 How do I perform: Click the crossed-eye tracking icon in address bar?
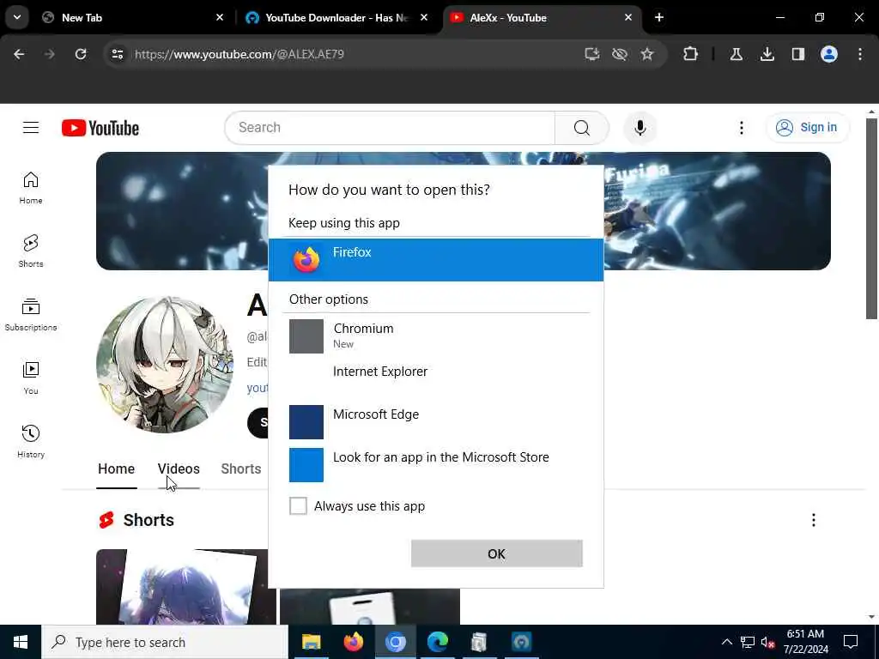click(620, 54)
